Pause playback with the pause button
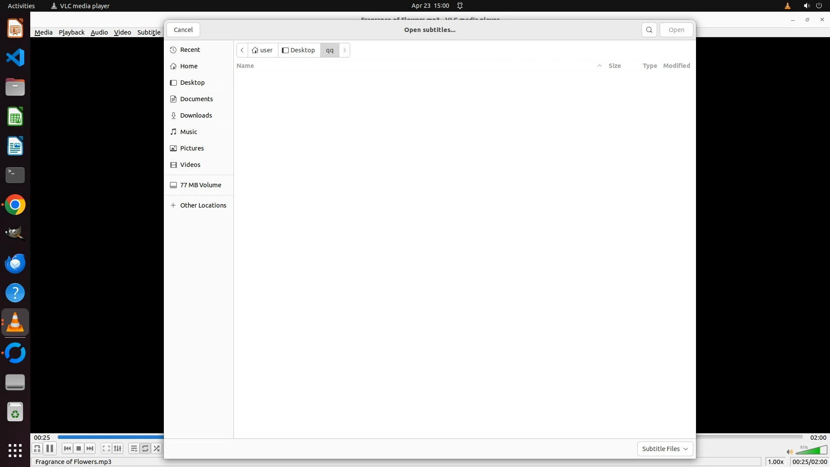The width and height of the screenshot is (830, 467). (50, 448)
